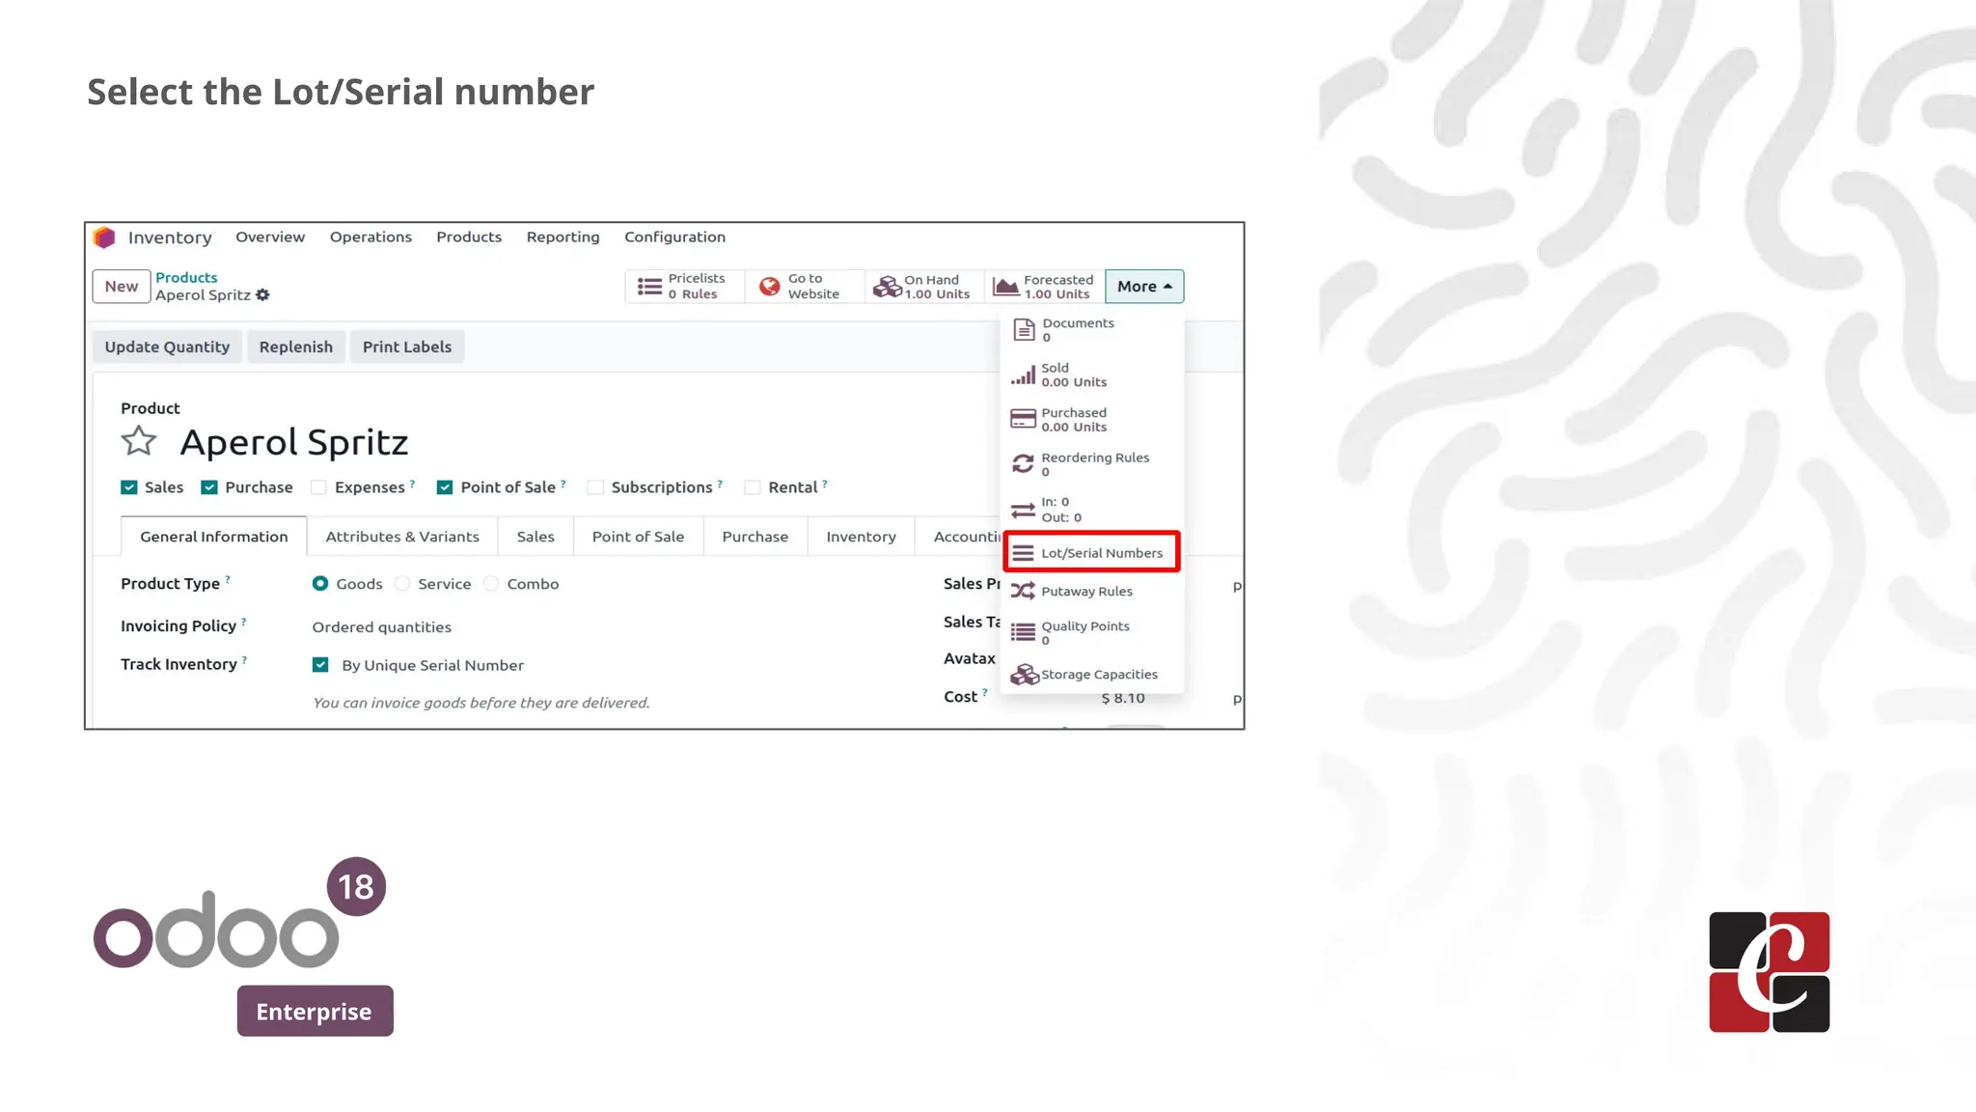Switch to the Point of Sale tab
1976x1112 pixels.
pyautogui.click(x=638, y=537)
